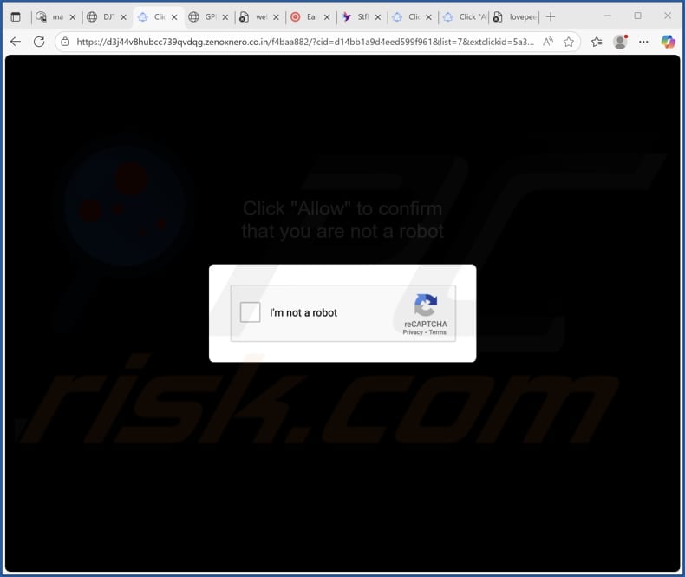Open a new tab with the plus button
The width and height of the screenshot is (685, 577).
[551, 17]
